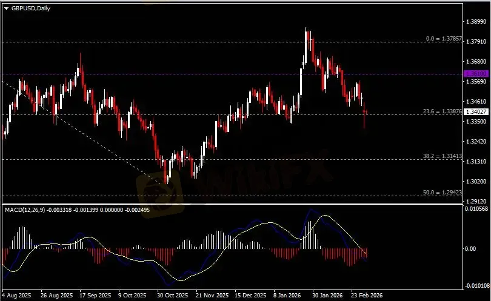The width and height of the screenshot is (491, 301).
Task: Click the 26 Aug 2025 date label
Action: (57, 296)
